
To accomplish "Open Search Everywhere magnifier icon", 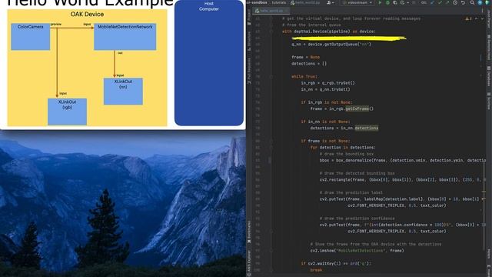I will [472, 2].
